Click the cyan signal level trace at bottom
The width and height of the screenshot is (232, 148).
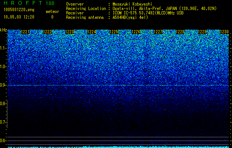coord(118,147)
